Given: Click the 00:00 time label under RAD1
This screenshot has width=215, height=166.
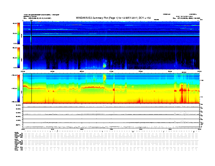Looking at the screenshot, I should pyautogui.click(x=23, y=71).
